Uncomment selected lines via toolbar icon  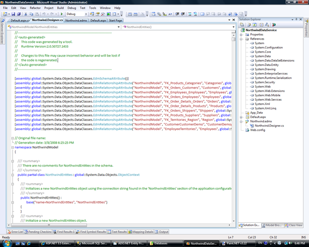195,14
